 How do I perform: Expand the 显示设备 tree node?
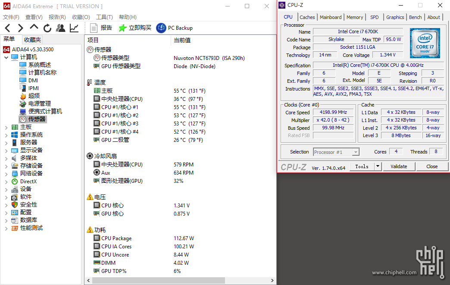(6, 150)
